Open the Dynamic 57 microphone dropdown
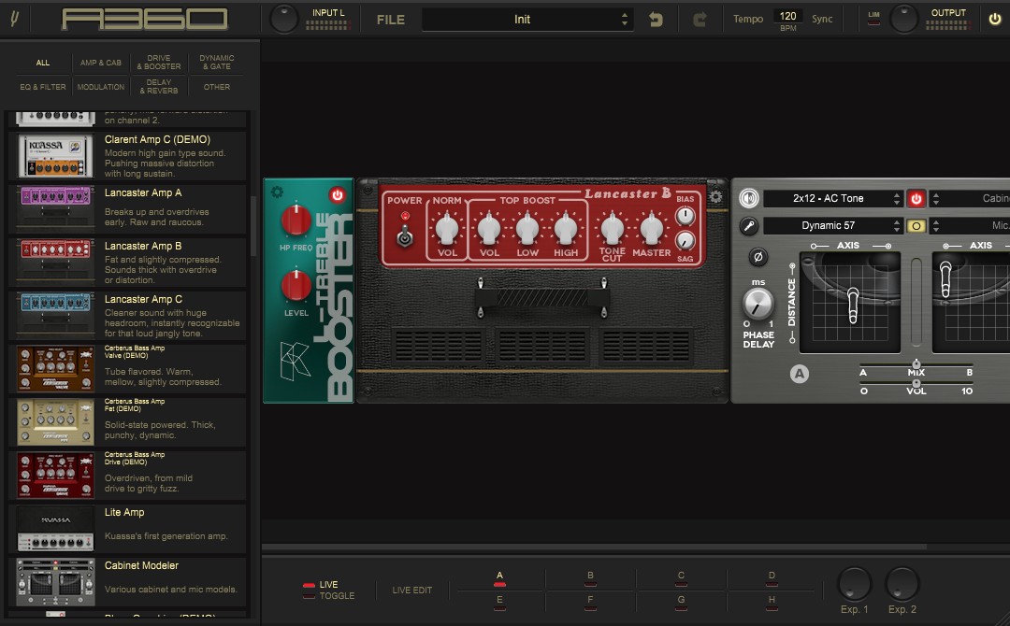This screenshot has width=1010, height=626. [833, 226]
